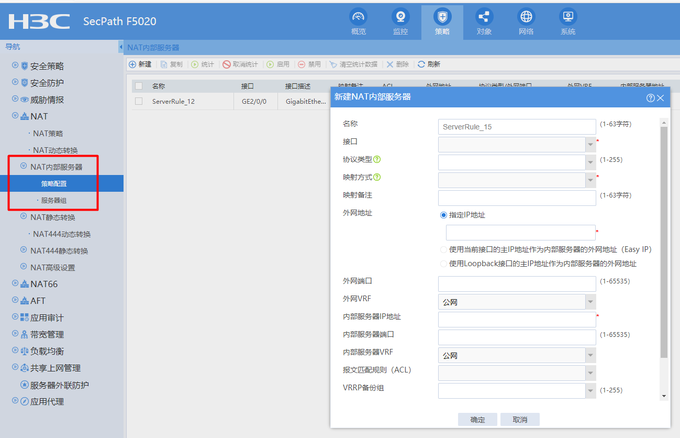This screenshot has height=438, width=680.
Task: Click the shield icon beside 安全防护
Action: pos(24,83)
